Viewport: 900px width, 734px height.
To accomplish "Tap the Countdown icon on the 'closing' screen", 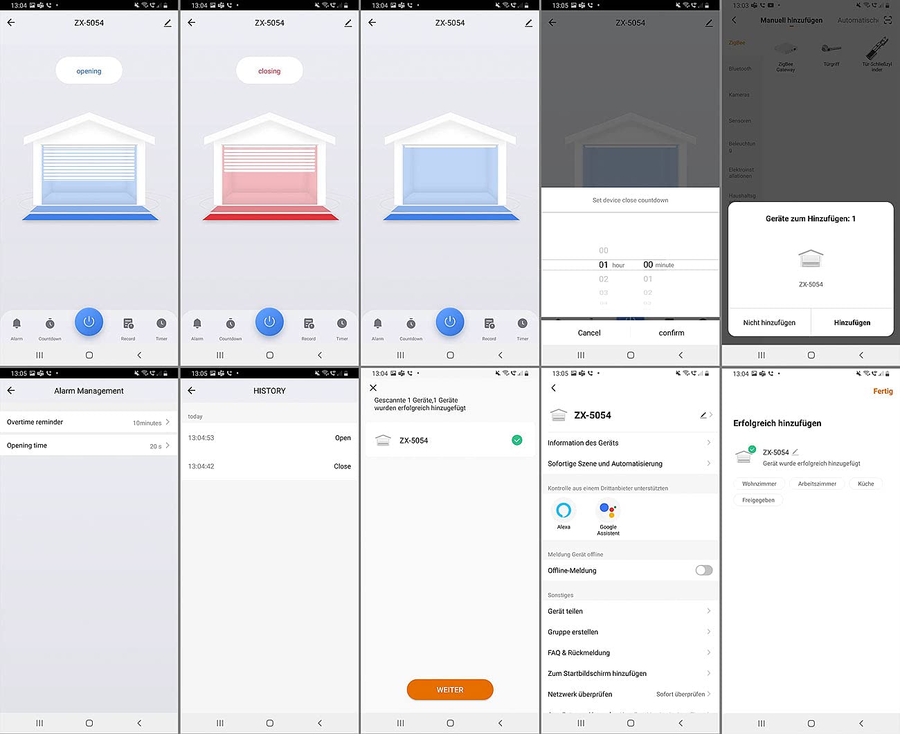I will click(231, 324).
